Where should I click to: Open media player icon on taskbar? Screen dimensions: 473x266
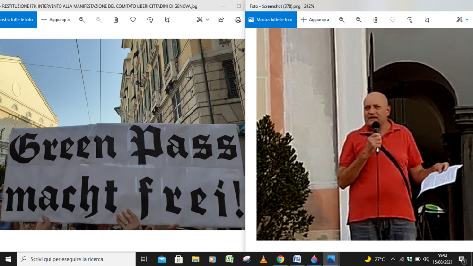pyautogui.click(x=212, y=259)
